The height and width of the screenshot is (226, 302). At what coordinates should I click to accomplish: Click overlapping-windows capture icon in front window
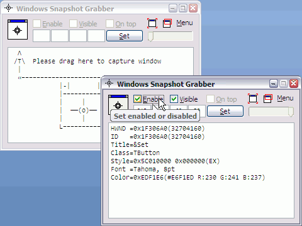click(268, 99)
